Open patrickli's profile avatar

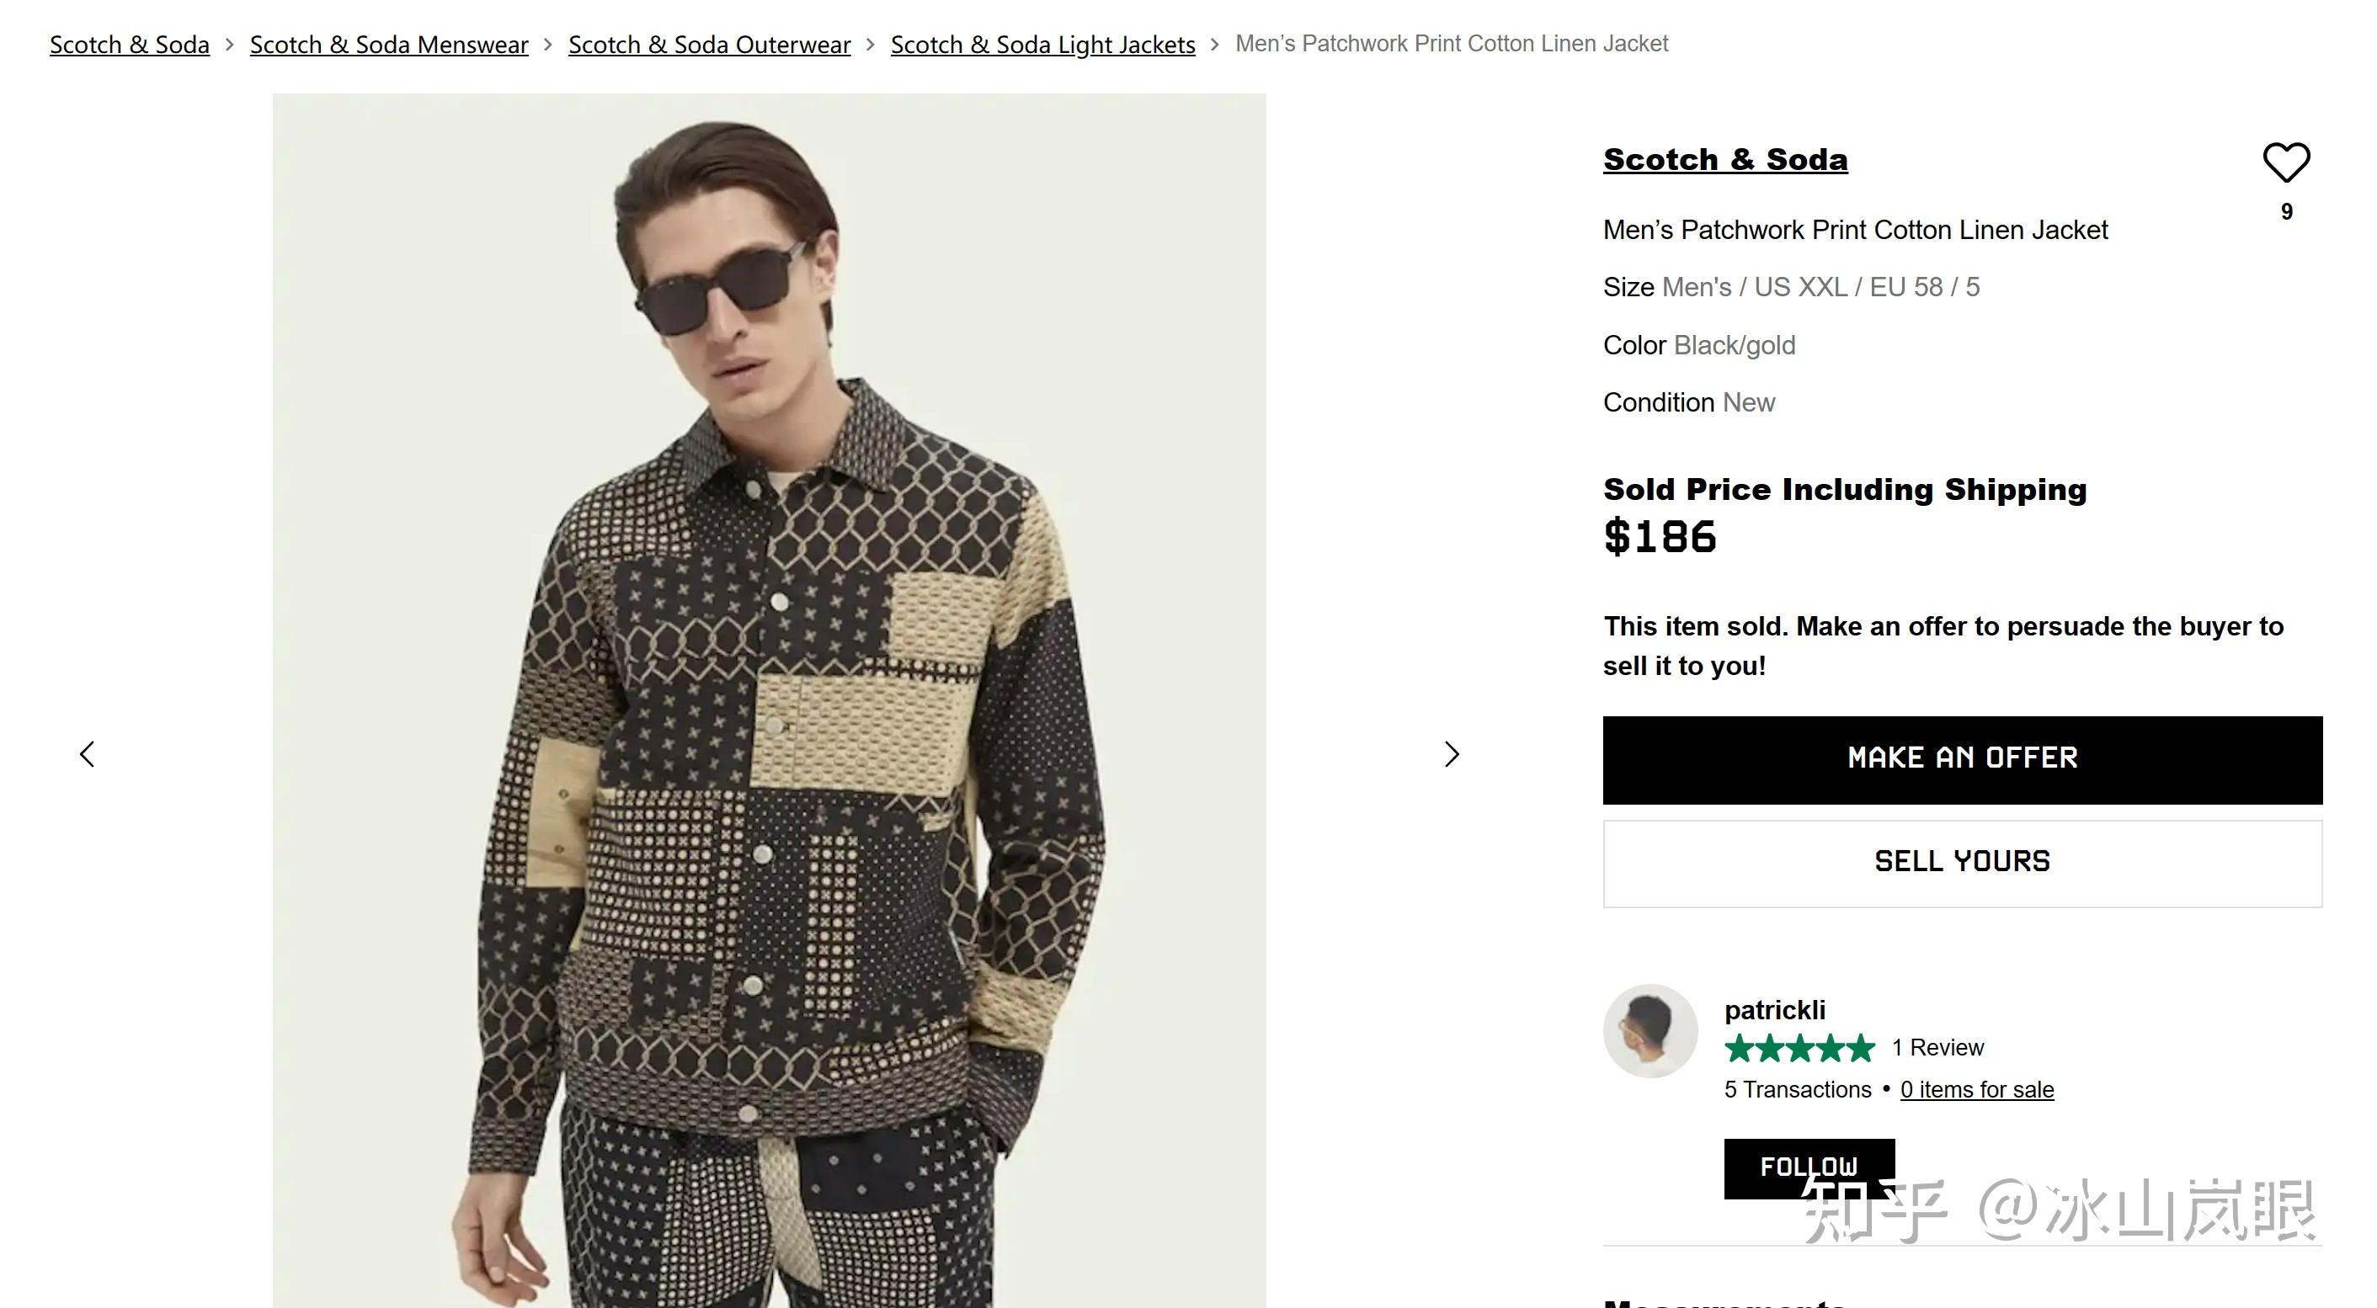pos(1650,1030)
